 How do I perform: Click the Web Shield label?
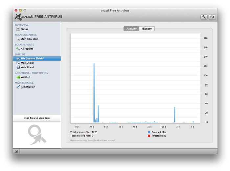[x=27, y=67]
